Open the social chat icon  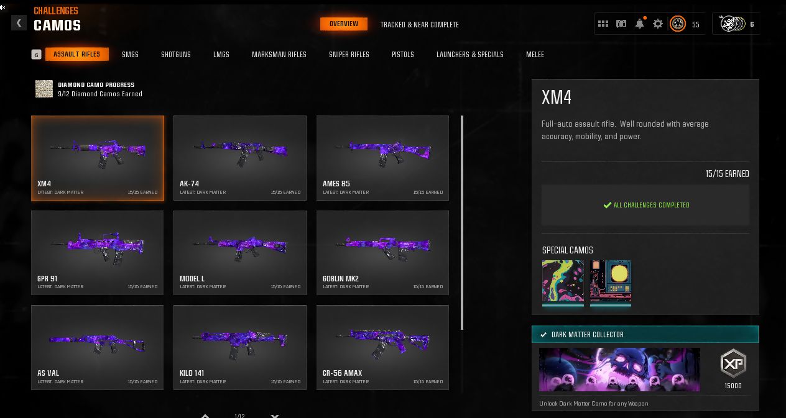[x=621, y=24]
